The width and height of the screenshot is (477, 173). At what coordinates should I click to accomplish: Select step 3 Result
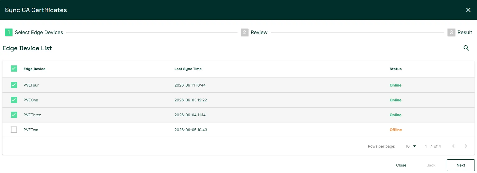tap(460, 32)
